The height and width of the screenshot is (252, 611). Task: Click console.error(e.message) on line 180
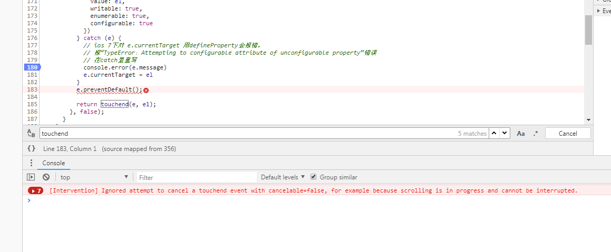[125, 68]
